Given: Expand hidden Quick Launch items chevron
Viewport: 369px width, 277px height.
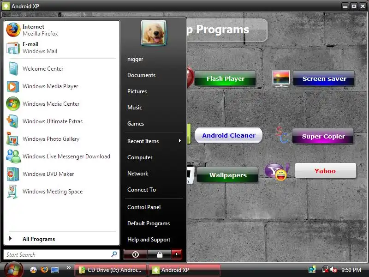Looking at the screenshot, I should 68,268.
